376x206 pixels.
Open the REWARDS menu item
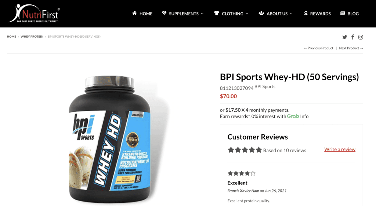coord(317,14)
